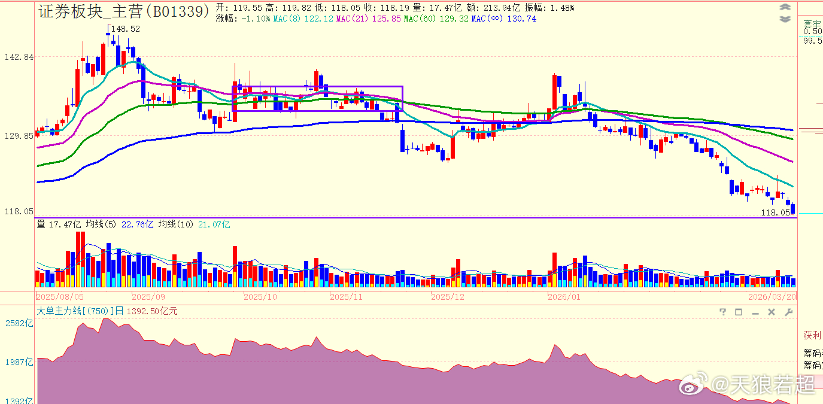Click the 2025/09 date on the time axis
The height and width of the screenshot is (404, 823).
(x=148, y=296)
